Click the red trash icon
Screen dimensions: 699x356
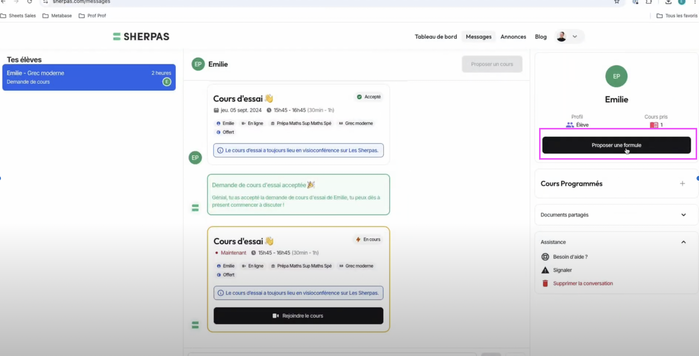tap(545, 283)
